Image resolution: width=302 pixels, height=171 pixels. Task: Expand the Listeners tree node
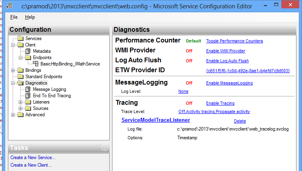[x=21, y=102]
